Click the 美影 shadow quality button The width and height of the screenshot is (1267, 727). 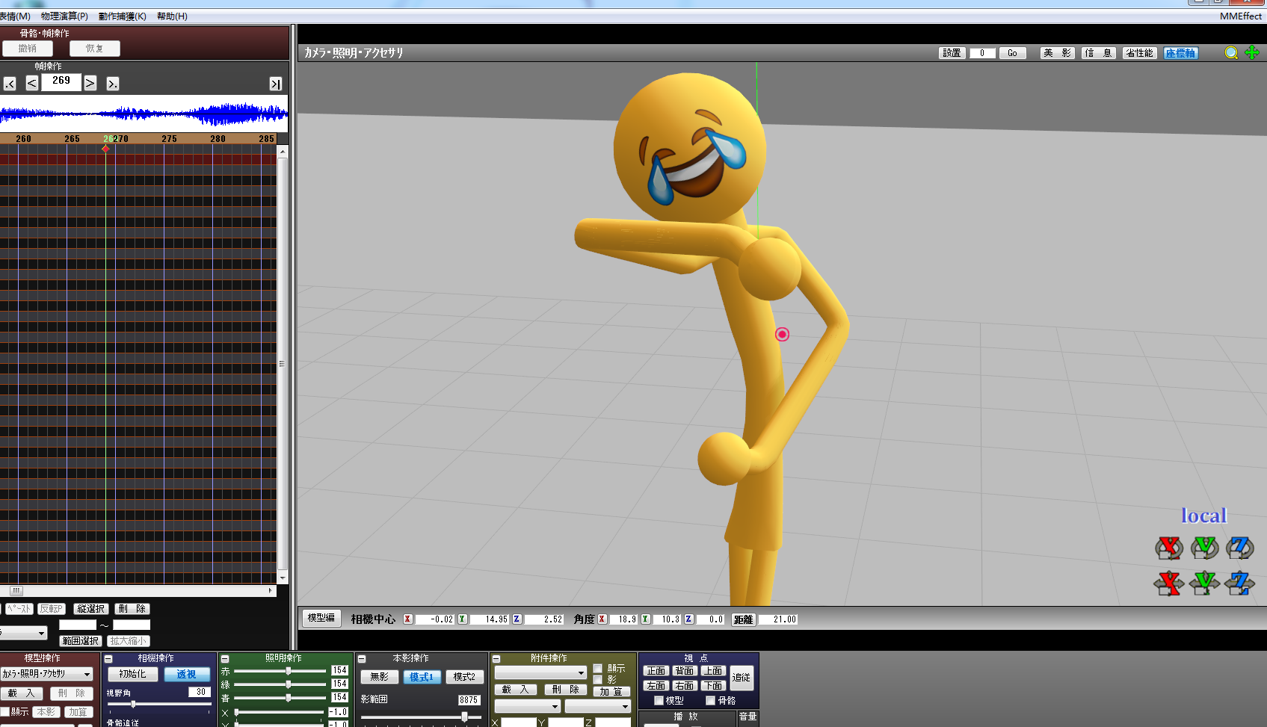point(1057,53)
